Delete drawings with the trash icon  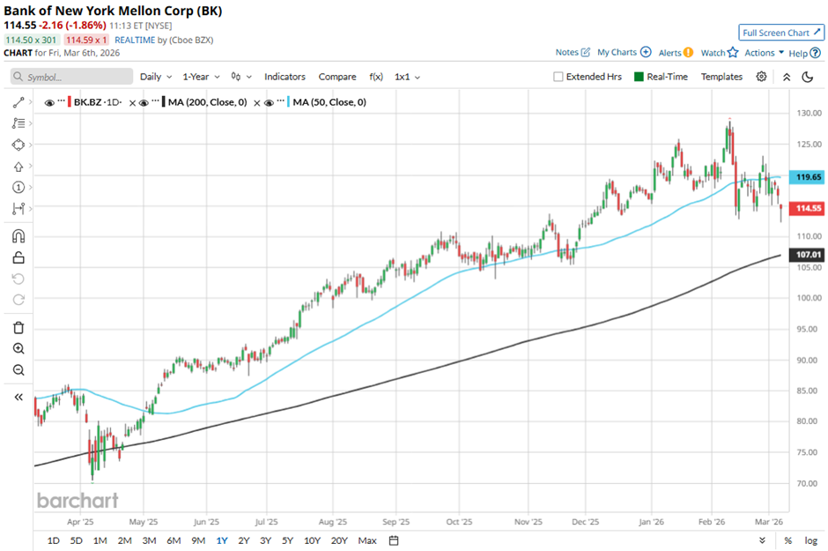click(x=18, y=328)
